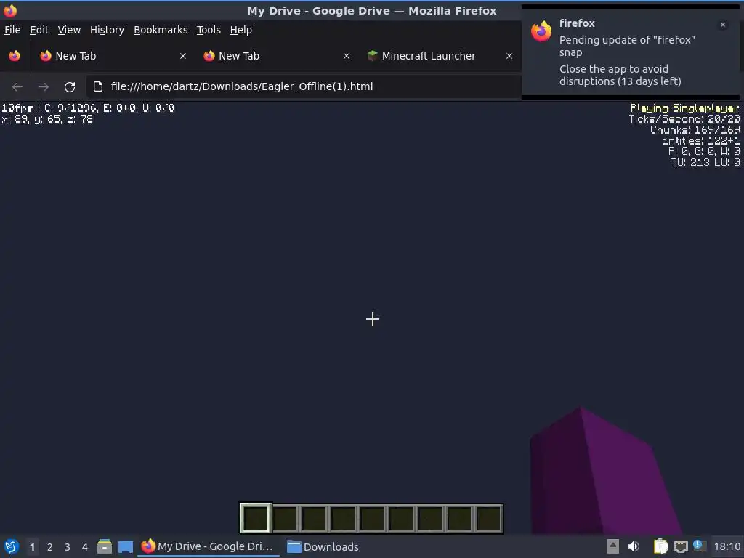Open the volume control tray icon

tap(634, 546)
